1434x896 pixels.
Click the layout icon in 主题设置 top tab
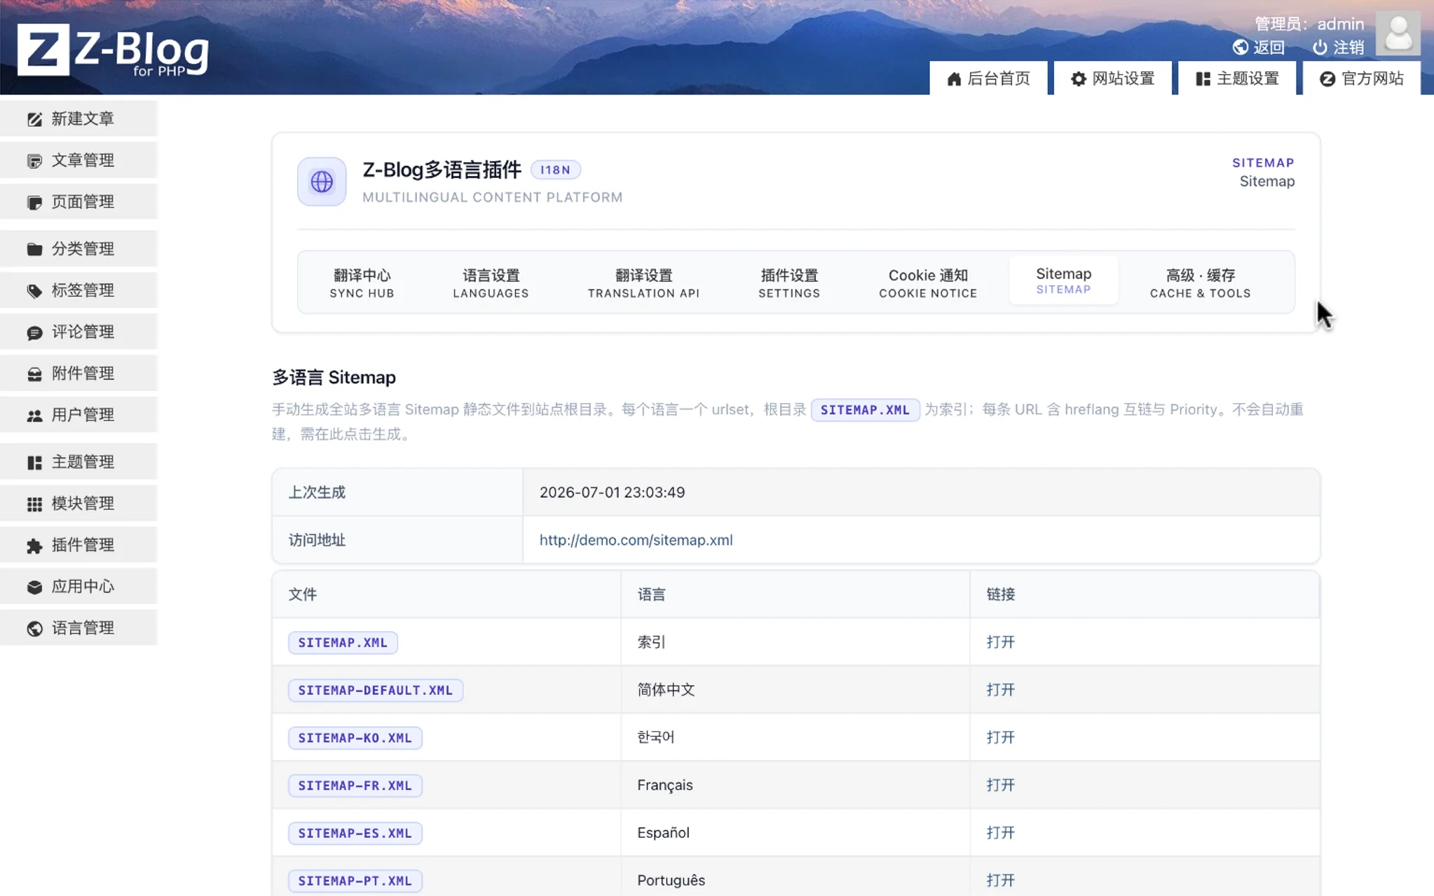(x=1203, y=79)
